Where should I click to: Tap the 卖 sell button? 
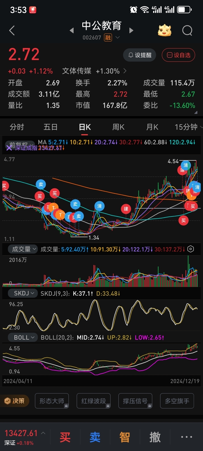point(95,437)
